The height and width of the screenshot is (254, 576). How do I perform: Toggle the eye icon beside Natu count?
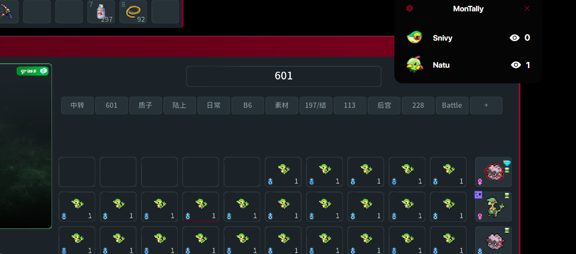[x=516, y=65]
